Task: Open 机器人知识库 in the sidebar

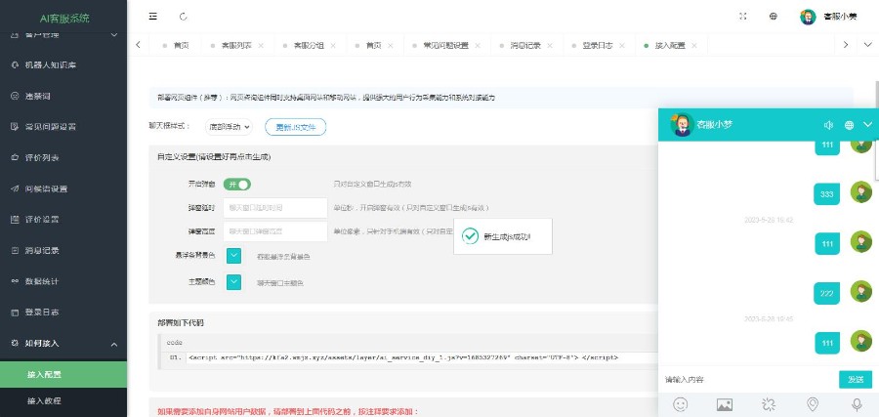Action: tap(63, 65)
